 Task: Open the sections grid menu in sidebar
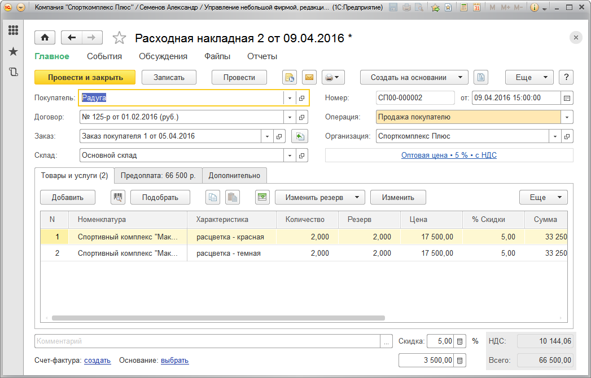tap(13, 30)
